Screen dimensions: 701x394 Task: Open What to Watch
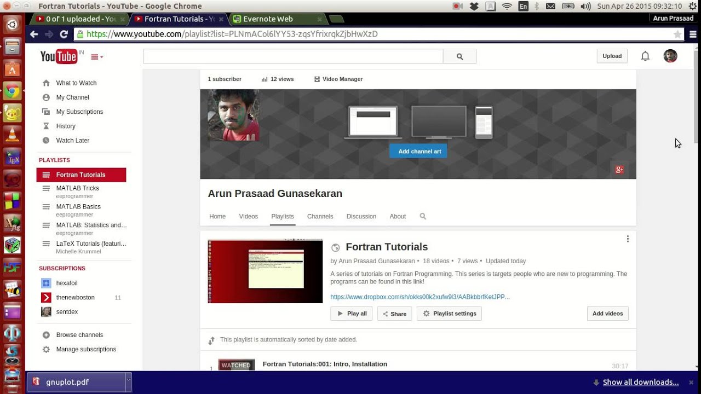click(x=76, y=83)
